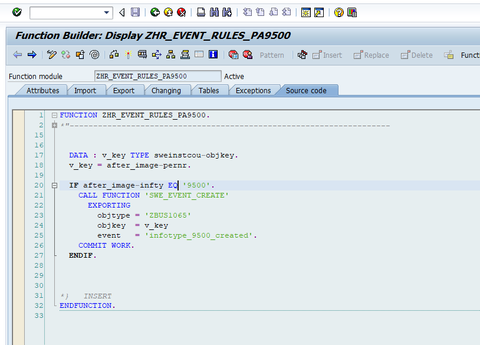Screen dimensions: 480x345
Task: Go to the last page icon
Action: pos(287,12)
